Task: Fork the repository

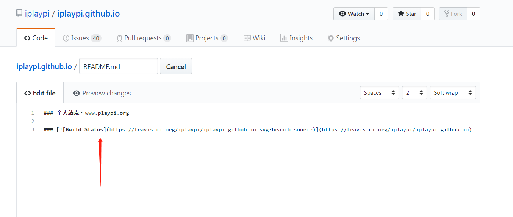Action: [x=453, y=14]
